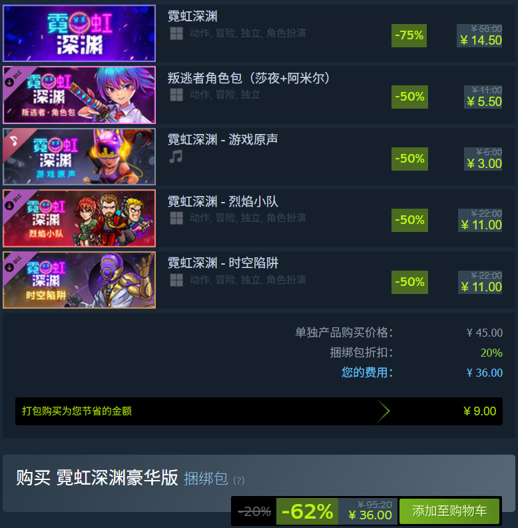Open 霓虹深渊 base game thumbnail
This screenshot has width=518, height=528.
click(x=79, y=33)
